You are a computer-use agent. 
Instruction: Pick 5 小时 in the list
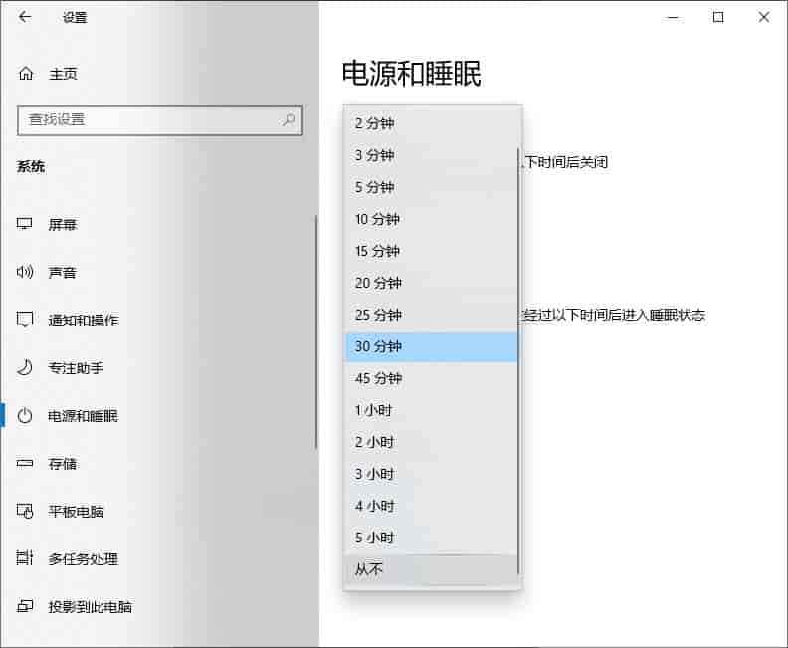(431, 538)
